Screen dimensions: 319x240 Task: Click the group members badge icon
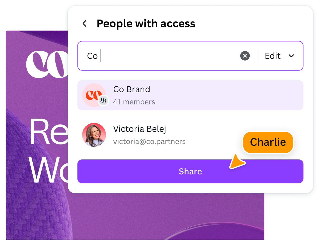point(103,101)
